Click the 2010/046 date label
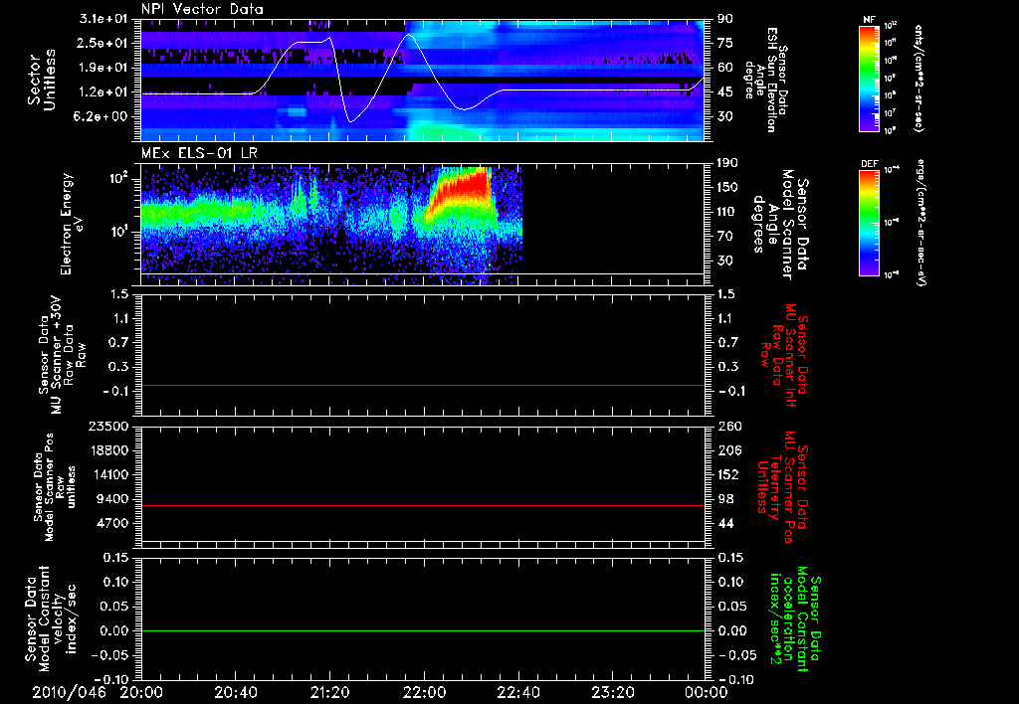Viewport: 1019px width, 704px height. tap(69, 692)
